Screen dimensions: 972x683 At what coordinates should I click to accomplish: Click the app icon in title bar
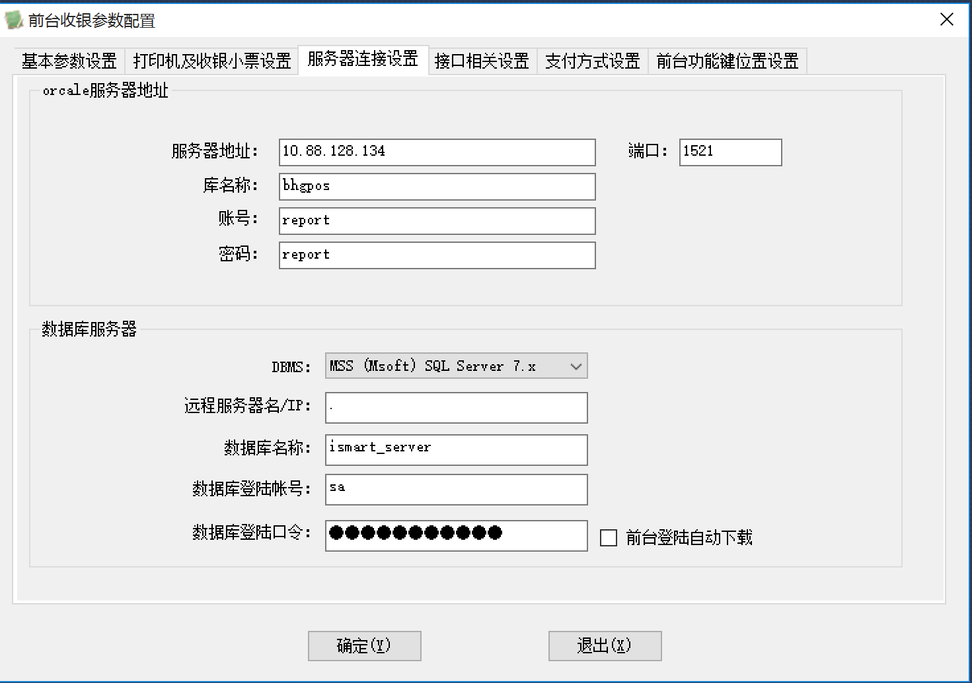tap(14, 20)
